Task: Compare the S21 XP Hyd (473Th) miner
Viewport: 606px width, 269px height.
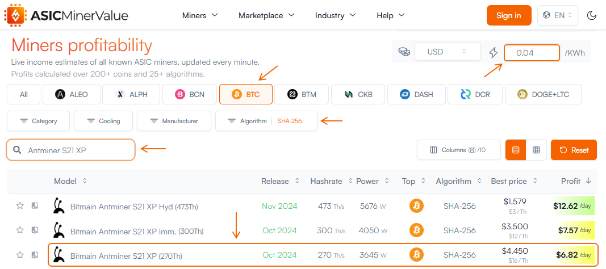Action: pyautogui.click(x=35, y=205)
